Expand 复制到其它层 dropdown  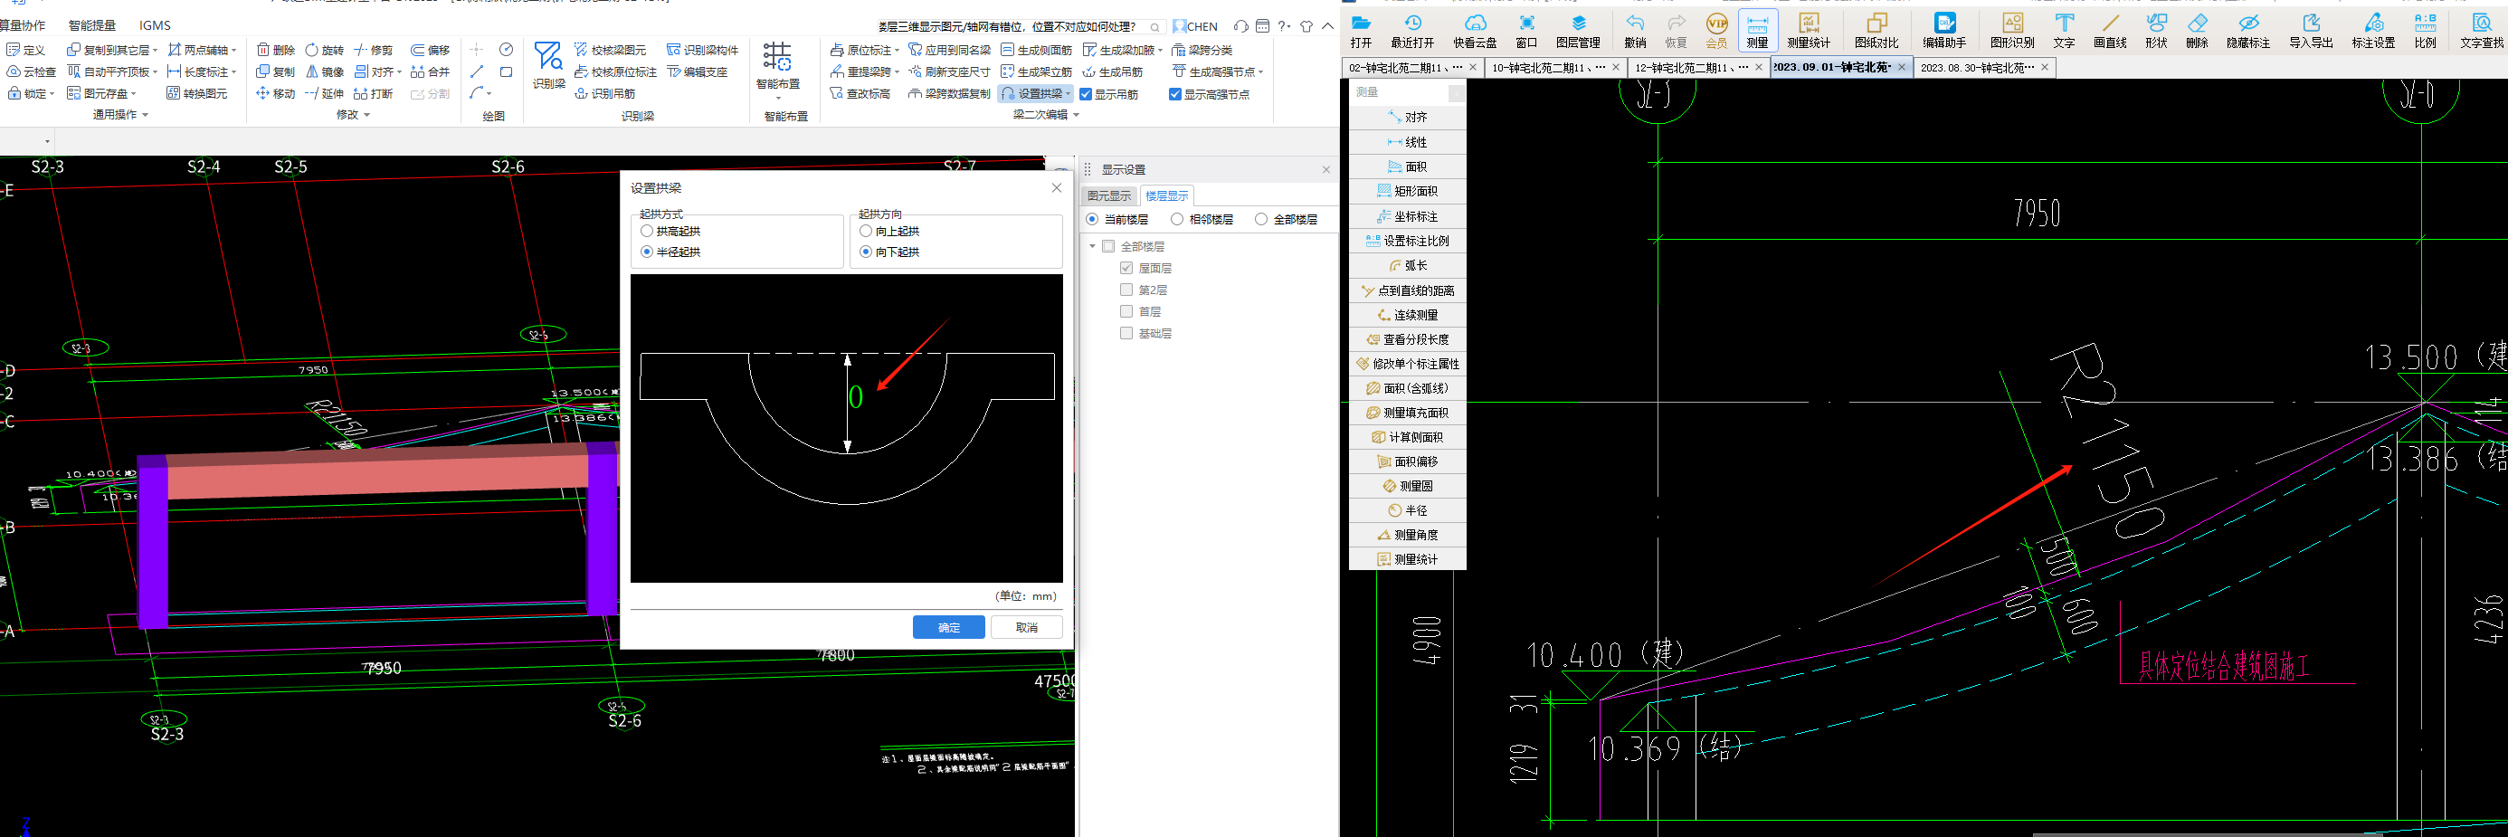155,51
